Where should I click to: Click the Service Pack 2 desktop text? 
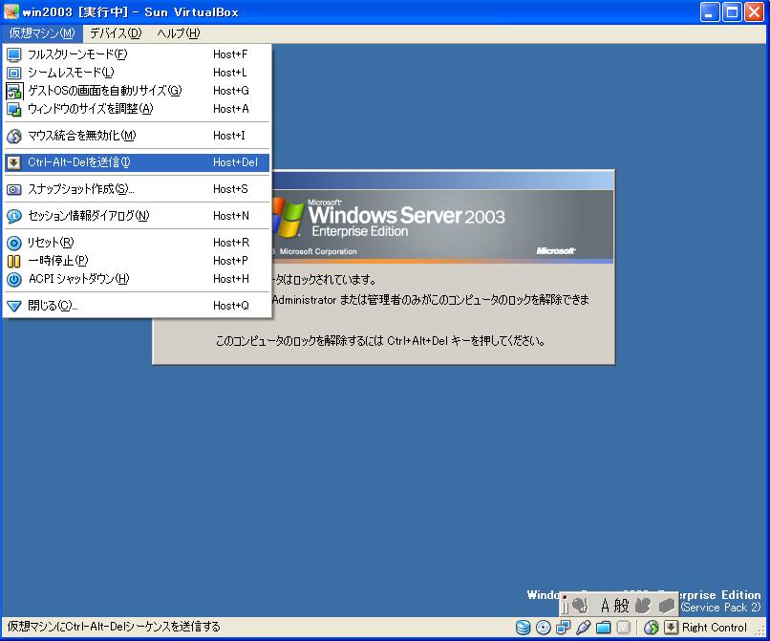coord(720,608)
